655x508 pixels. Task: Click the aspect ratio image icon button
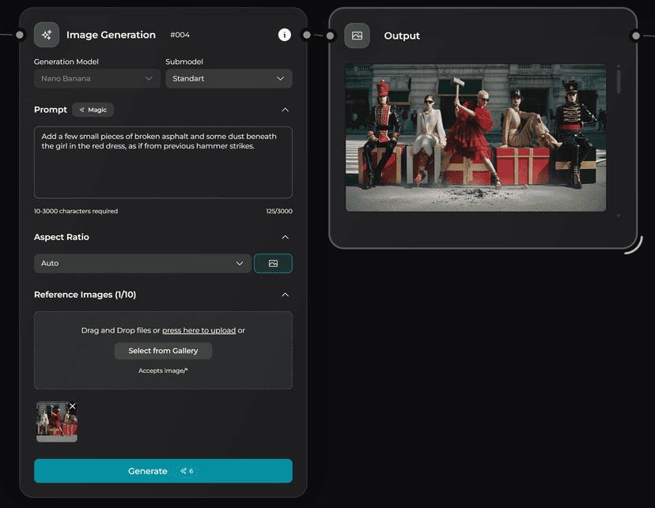click(273, 263)
